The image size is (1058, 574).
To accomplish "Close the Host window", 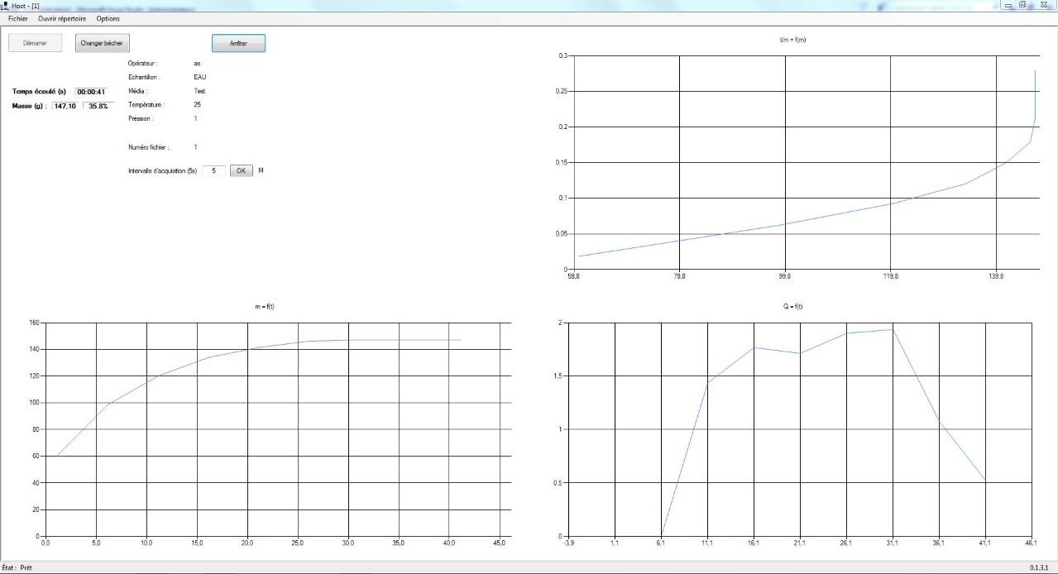I will 1044,5.
